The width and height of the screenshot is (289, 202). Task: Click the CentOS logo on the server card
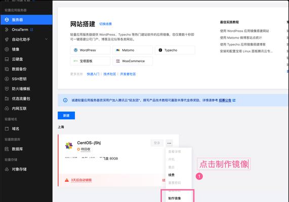pos(69,145)
